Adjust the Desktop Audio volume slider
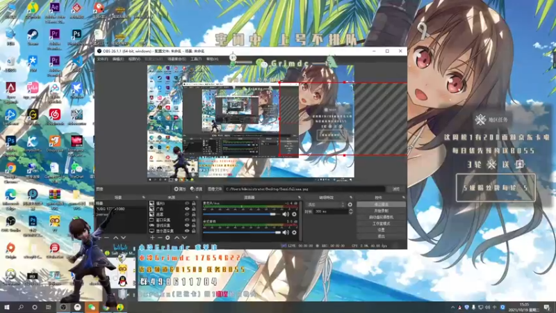 pyautogui.click(x=242, y=232)
